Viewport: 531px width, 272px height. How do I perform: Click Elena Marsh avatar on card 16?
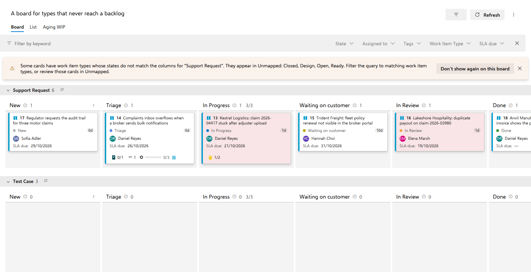pyautogui.click(x=403, y=138)
